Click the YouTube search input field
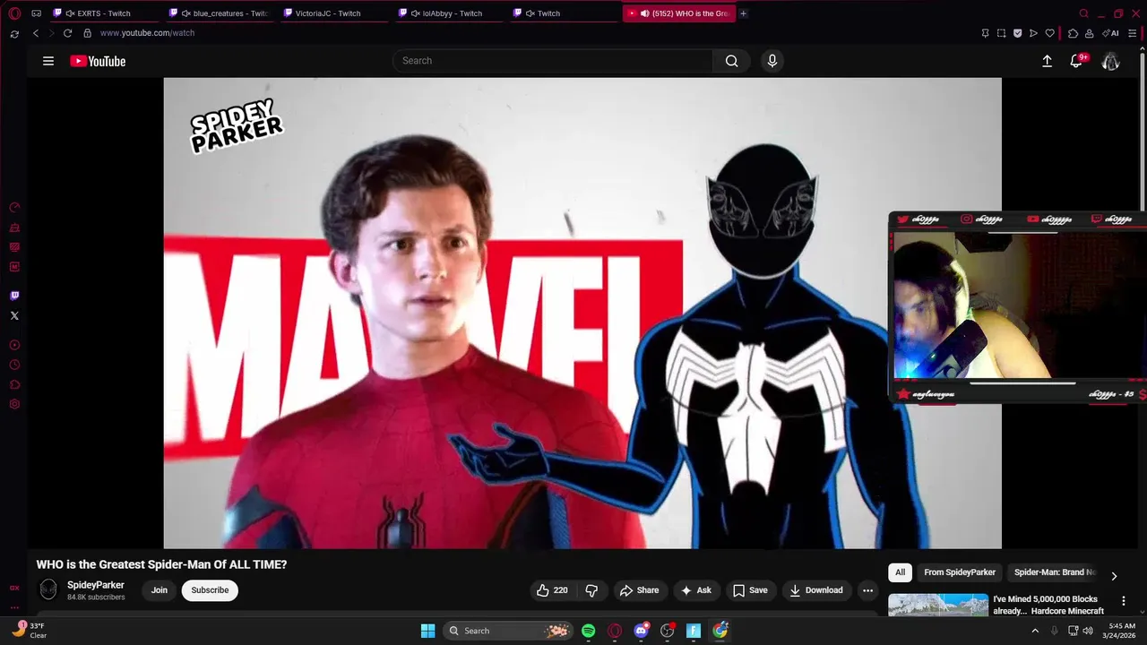1147x645 pixels. [553, 61]
